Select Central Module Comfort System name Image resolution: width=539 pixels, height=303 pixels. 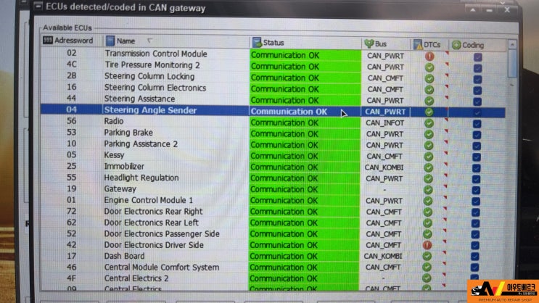pos(162,267)
